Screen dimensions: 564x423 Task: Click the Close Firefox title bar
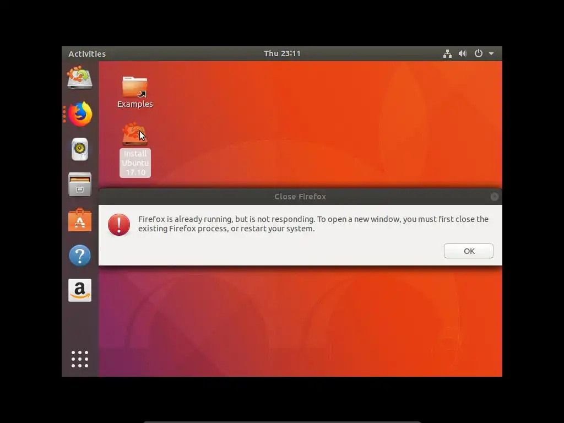(300, 197)
